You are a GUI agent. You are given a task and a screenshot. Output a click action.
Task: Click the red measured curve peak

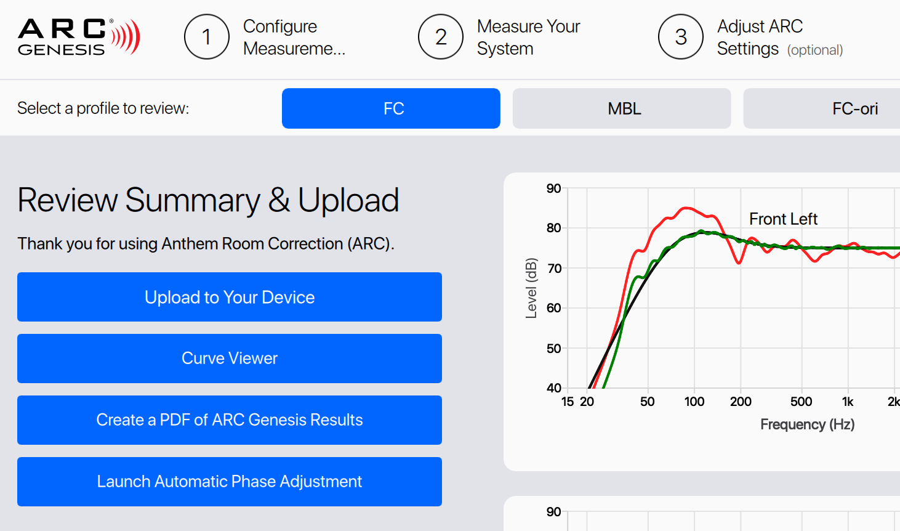click(686, 208)
